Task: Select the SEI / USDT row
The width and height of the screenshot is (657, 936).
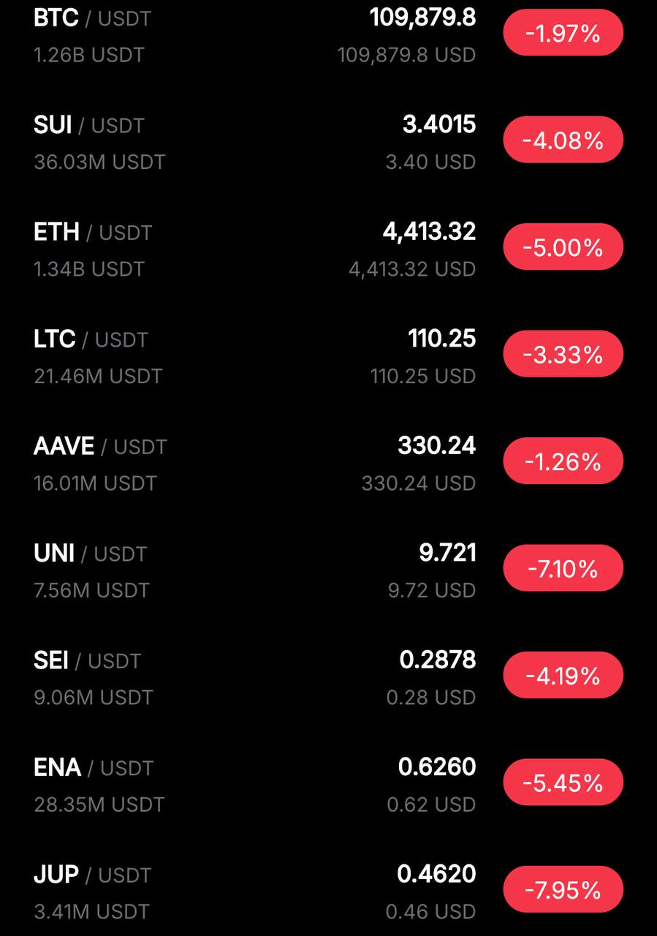Action: pos(328,676)
